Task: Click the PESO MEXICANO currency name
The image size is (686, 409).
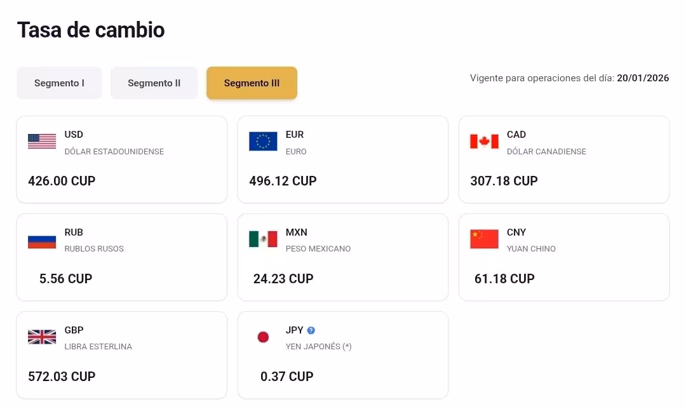Action: [318, 249]
